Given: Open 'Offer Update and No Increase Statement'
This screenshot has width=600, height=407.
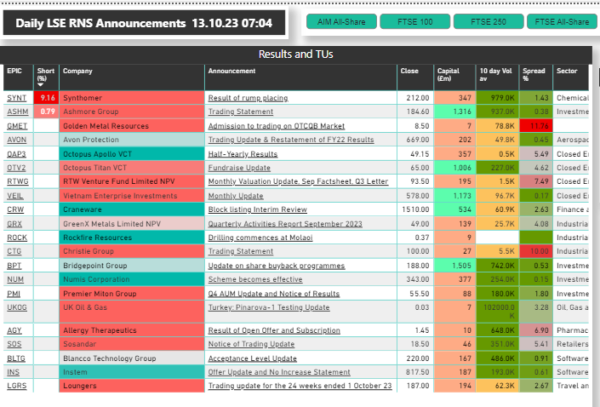Looking at the screenshot, I should 279,372.
